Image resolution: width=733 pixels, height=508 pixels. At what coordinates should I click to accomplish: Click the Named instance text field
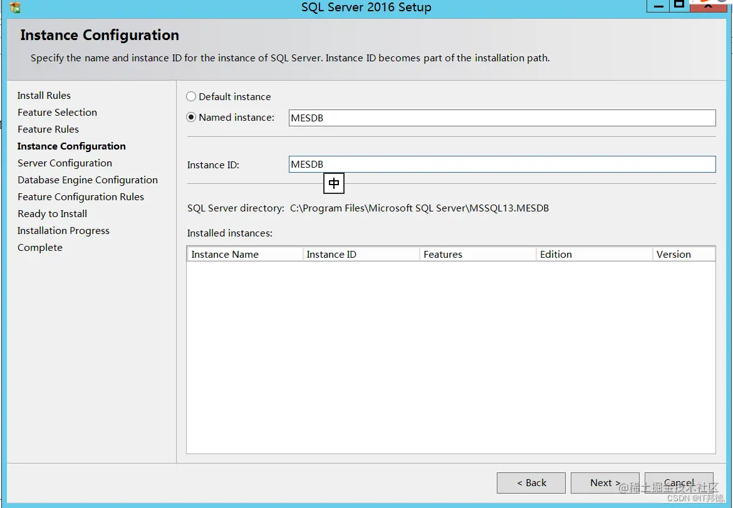[502, 118]
